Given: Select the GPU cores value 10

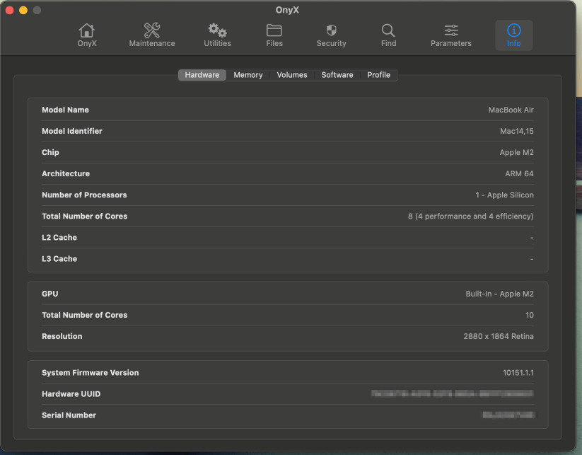Looking at the screenshot, I should coord(529,315).
